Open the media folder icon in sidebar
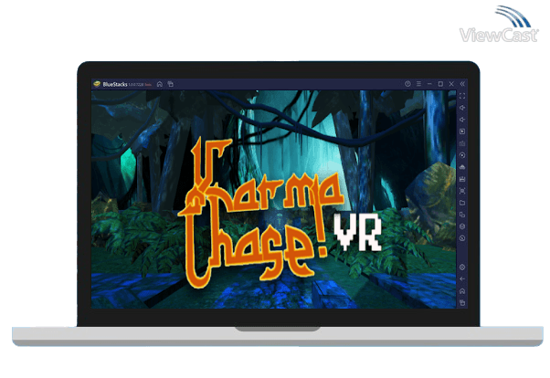 tap(462, 203)
